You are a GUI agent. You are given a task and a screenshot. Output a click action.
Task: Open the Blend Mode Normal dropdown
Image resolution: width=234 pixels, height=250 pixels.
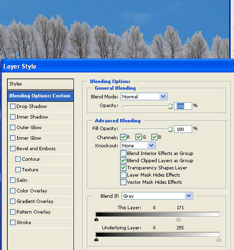coord(144,96)
